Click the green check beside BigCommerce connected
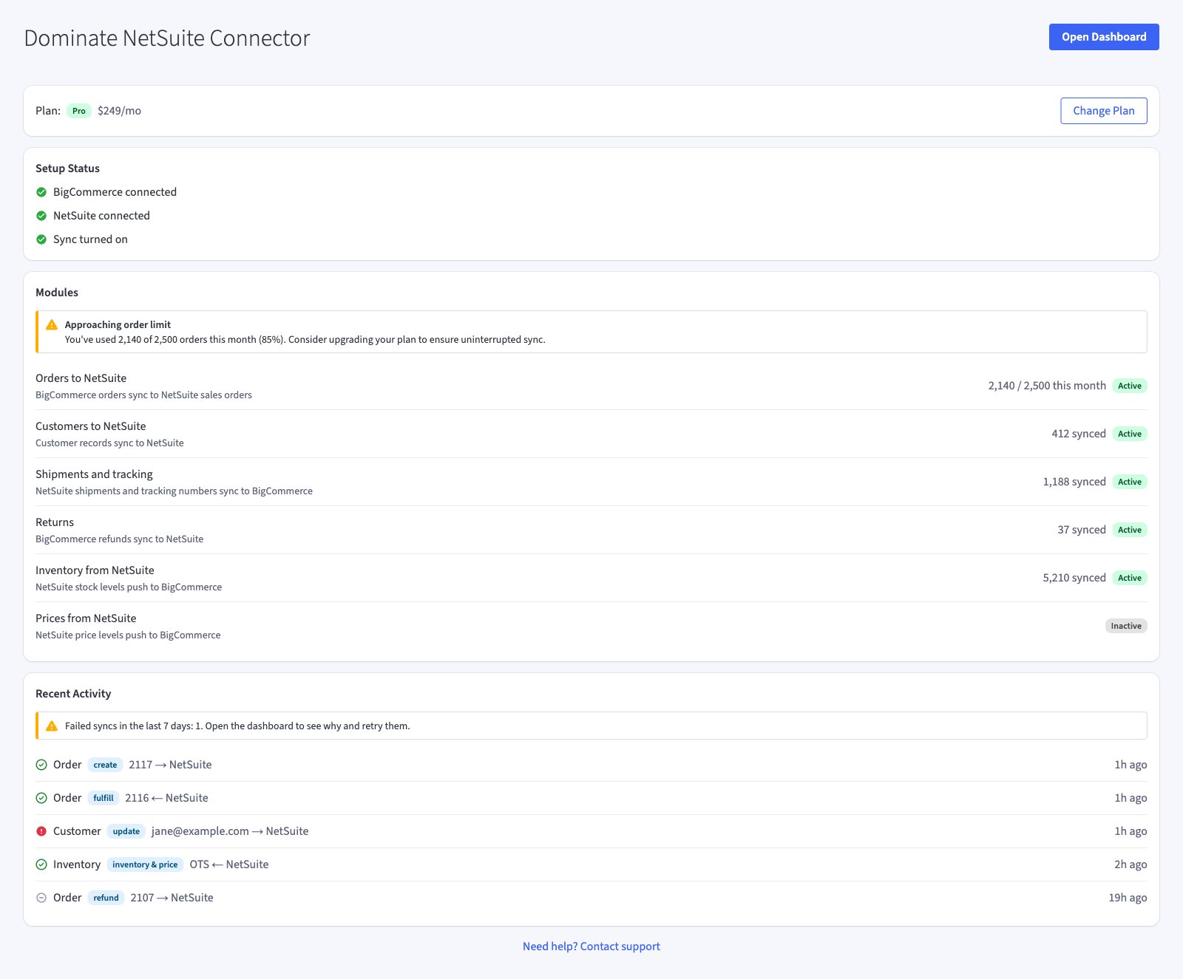Image resolution: width=1183 pixels, height=979 pixels. 41,192
